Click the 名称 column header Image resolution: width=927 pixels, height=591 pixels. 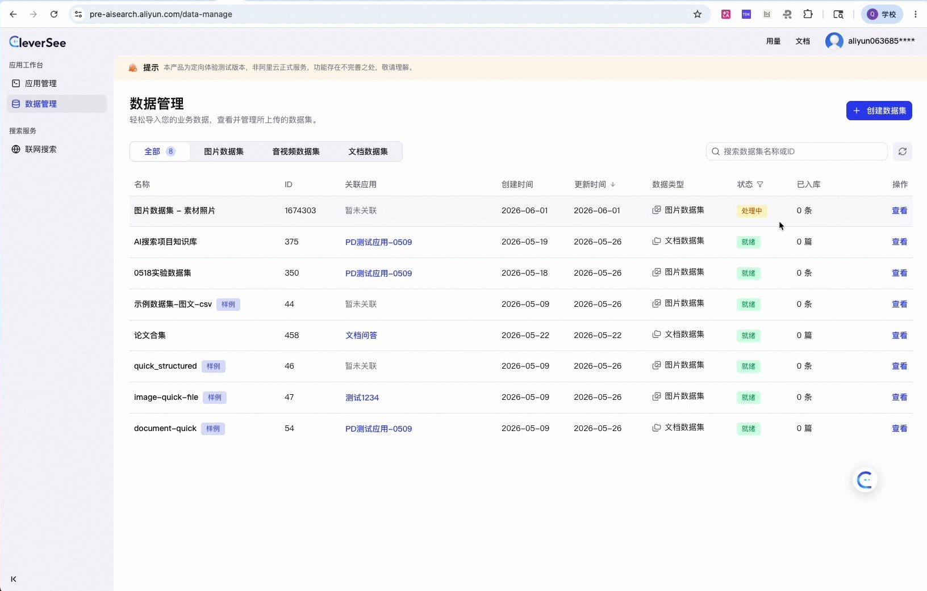[142, 184]
